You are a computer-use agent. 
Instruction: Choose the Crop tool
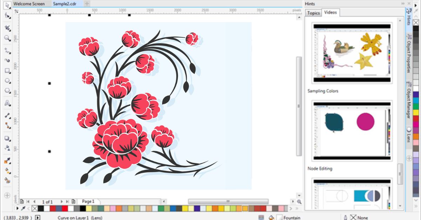7,28
